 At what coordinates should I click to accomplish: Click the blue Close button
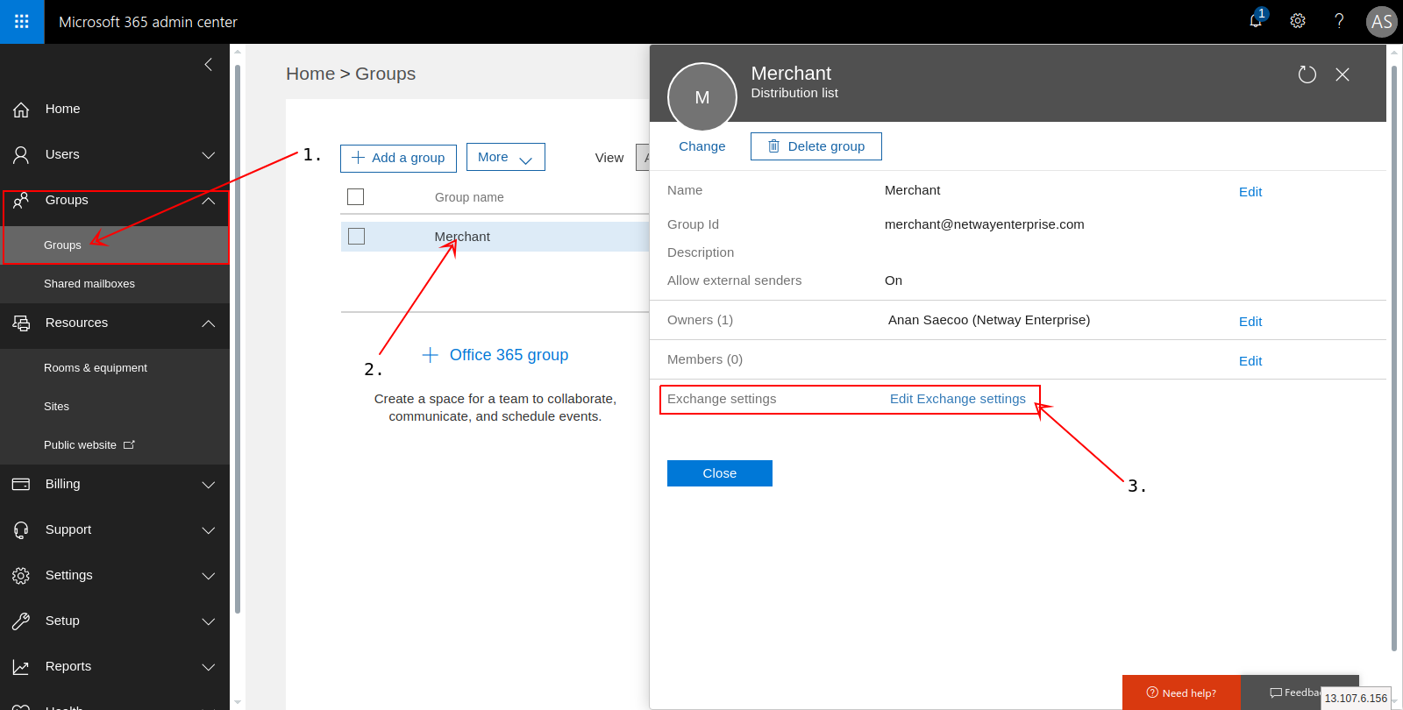719,473
